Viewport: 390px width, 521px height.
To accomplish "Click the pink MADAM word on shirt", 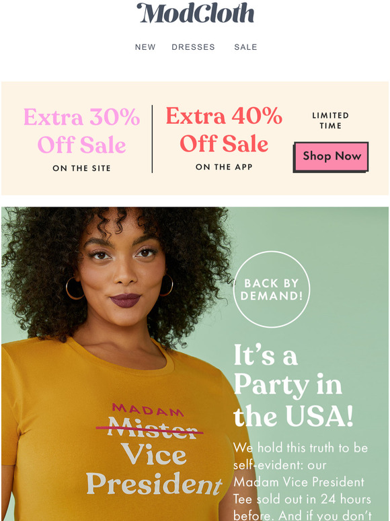I will pyautogui.click(x=148, y=410).
